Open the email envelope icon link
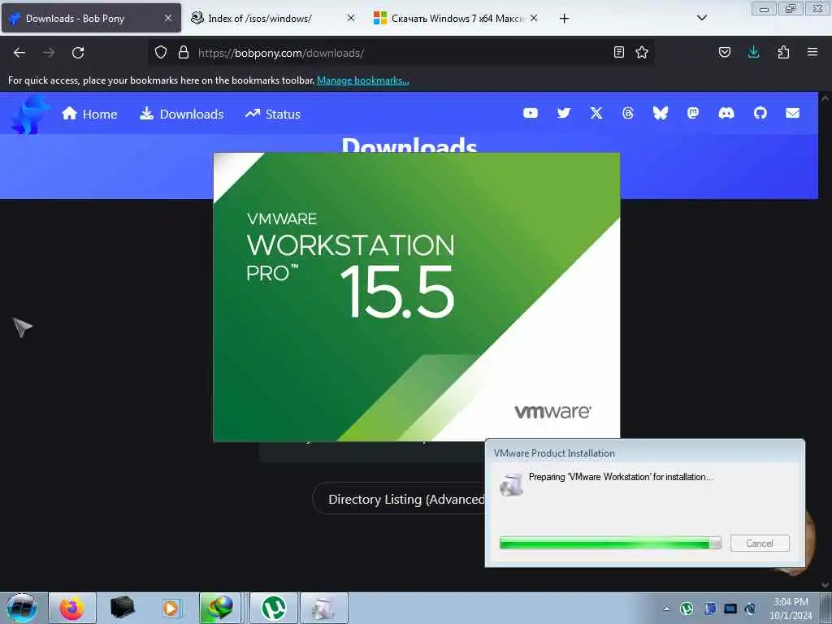Viewport: 832px width, 624px height. pos(793,113)
